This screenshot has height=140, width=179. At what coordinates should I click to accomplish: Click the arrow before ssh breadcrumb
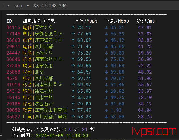pos(9,6)
